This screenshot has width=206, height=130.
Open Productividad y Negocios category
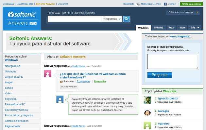point(19,115)
